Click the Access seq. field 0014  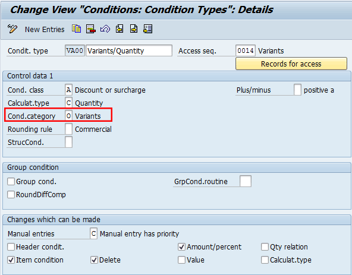point(246,50)
